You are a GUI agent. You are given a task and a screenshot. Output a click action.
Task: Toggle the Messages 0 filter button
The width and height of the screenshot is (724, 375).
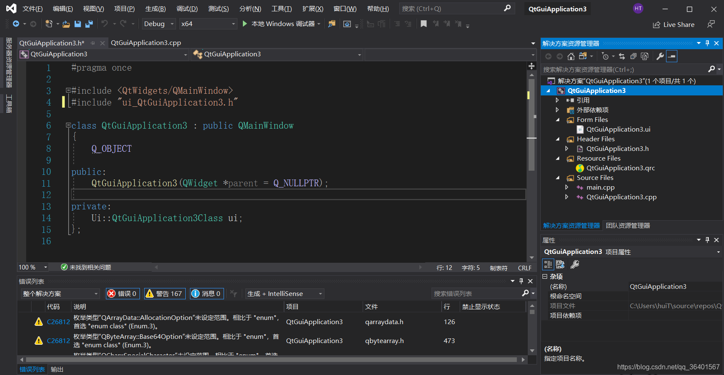click(x=207, y=293)
